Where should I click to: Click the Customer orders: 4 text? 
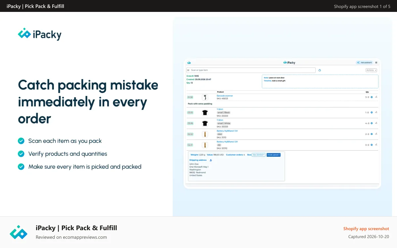(x=235, y=155)
